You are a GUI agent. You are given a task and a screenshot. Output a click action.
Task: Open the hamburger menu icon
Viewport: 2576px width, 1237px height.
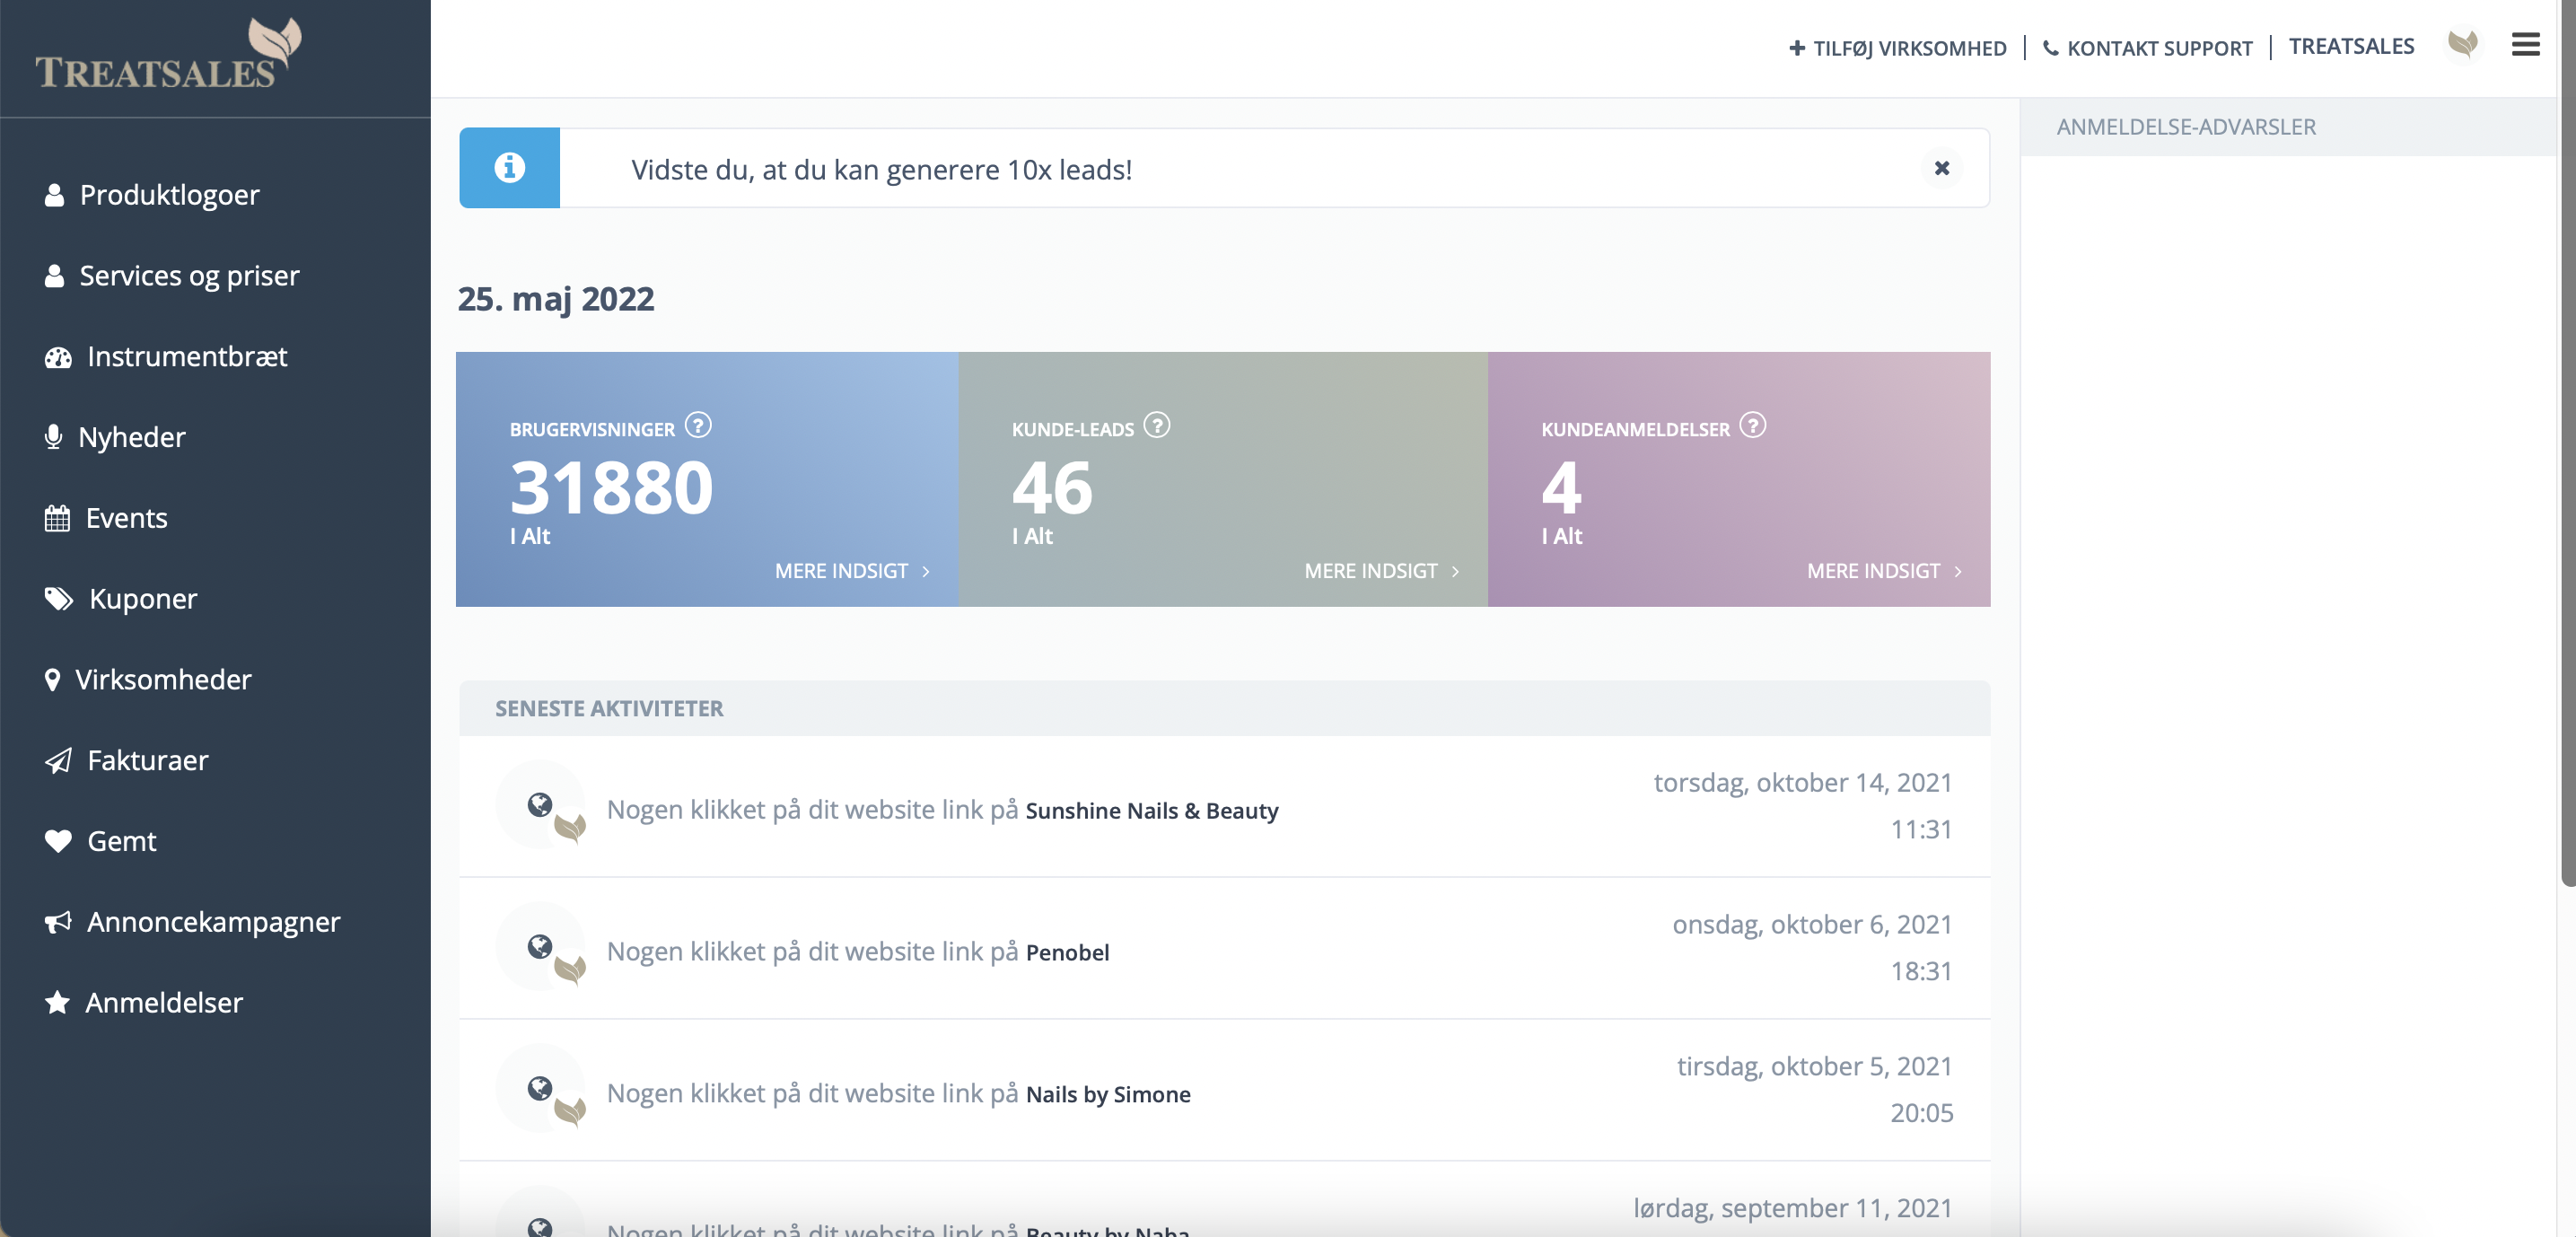click(2524, 45)
